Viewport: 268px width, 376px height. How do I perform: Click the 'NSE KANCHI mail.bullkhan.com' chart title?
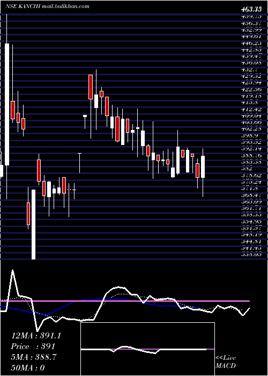pos(47,6)
